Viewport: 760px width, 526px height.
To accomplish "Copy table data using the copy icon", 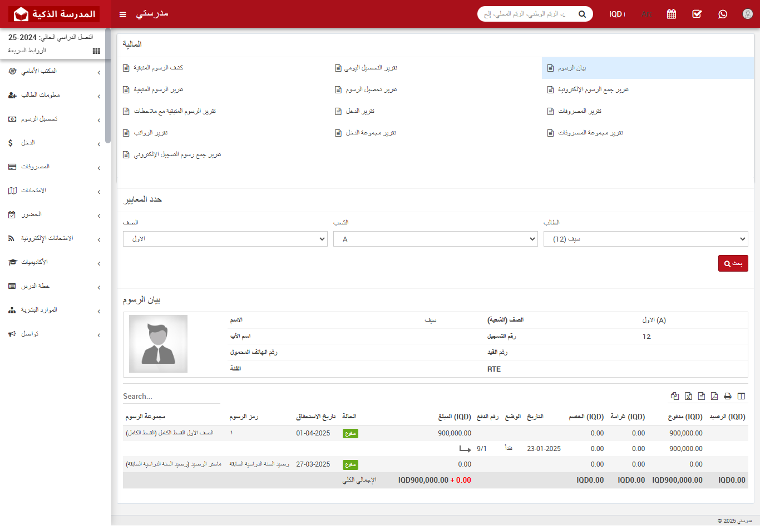I will tap(675, 396).
